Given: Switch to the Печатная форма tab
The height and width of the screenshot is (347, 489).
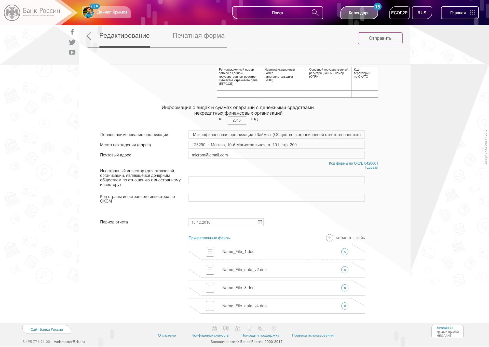Looking at the screenshot, I should coord(199,36).
